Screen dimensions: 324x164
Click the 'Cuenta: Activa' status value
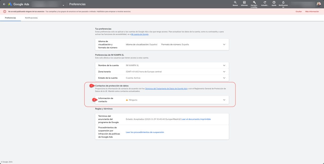[133, 78]
